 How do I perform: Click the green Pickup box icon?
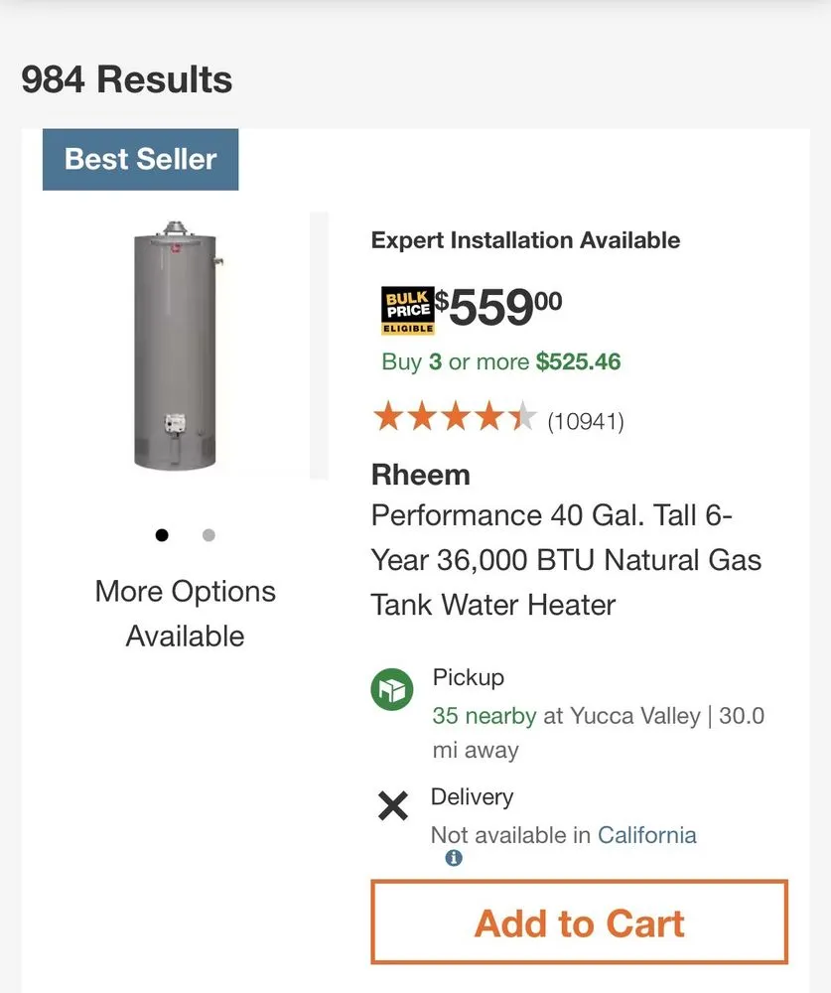(x=392, y=690)
